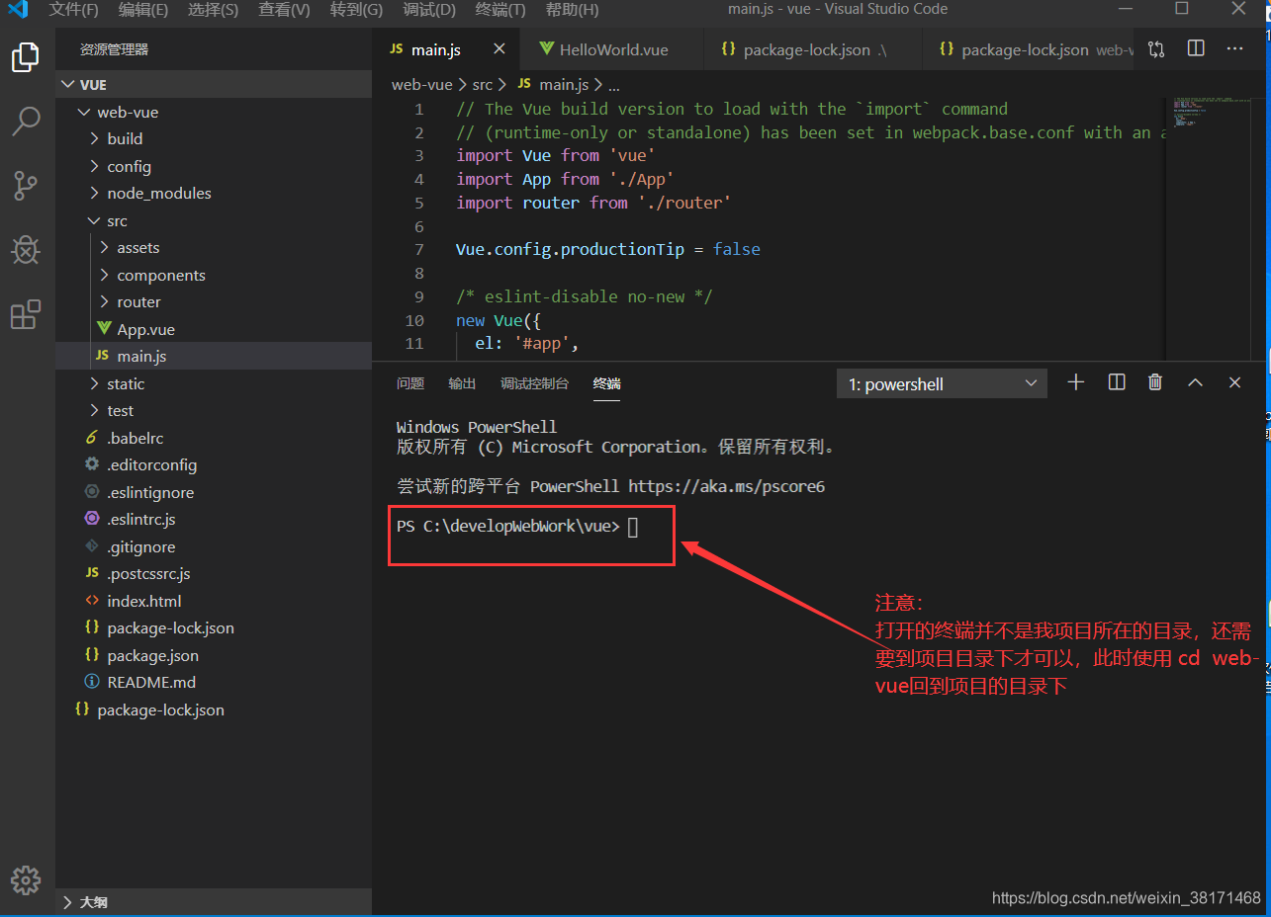
Task: Click the VS Code logo in title bar
Action: 17,10
